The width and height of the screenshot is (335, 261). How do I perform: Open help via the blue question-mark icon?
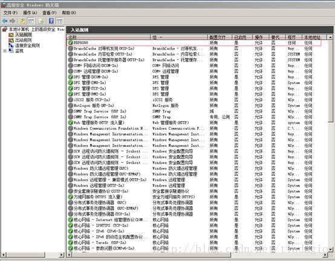[51, 21]
